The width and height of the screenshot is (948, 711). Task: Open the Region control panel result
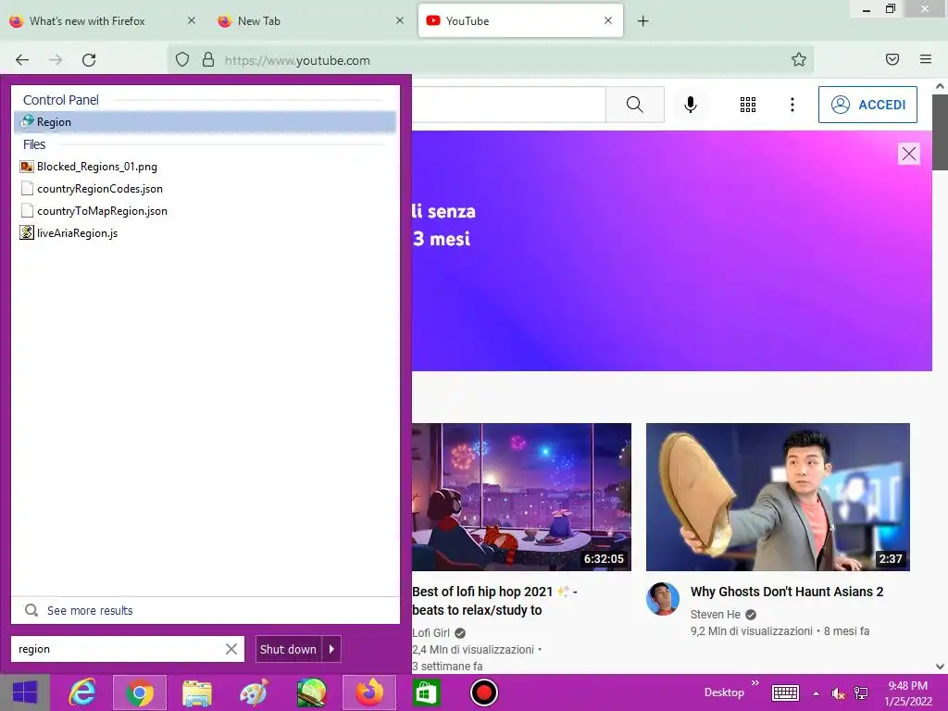[205, 122]
